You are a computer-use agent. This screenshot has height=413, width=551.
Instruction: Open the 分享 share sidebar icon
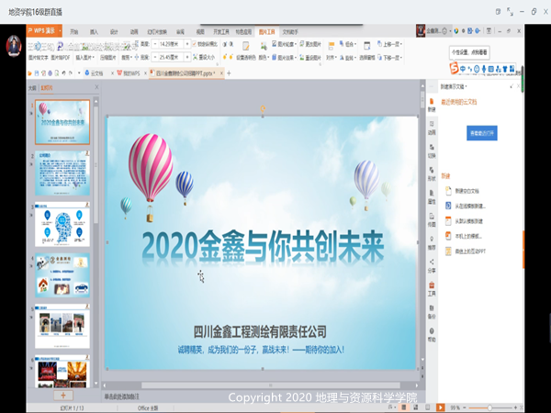[432, 268]
